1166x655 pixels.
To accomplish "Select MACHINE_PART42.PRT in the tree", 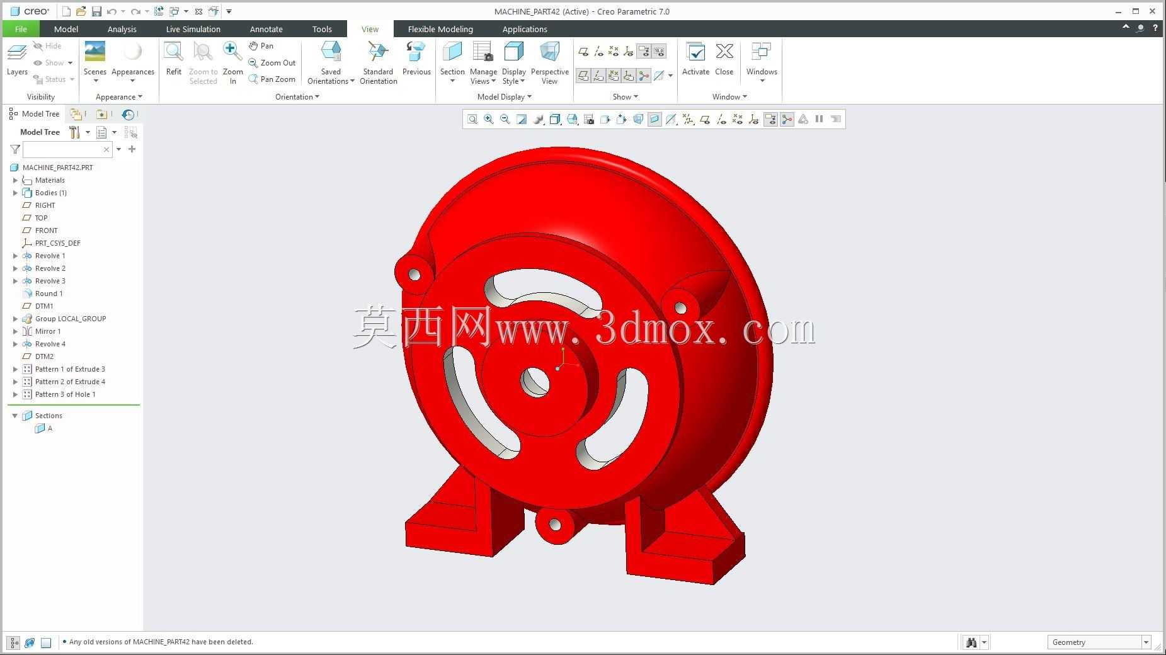I will coord(57,168).
